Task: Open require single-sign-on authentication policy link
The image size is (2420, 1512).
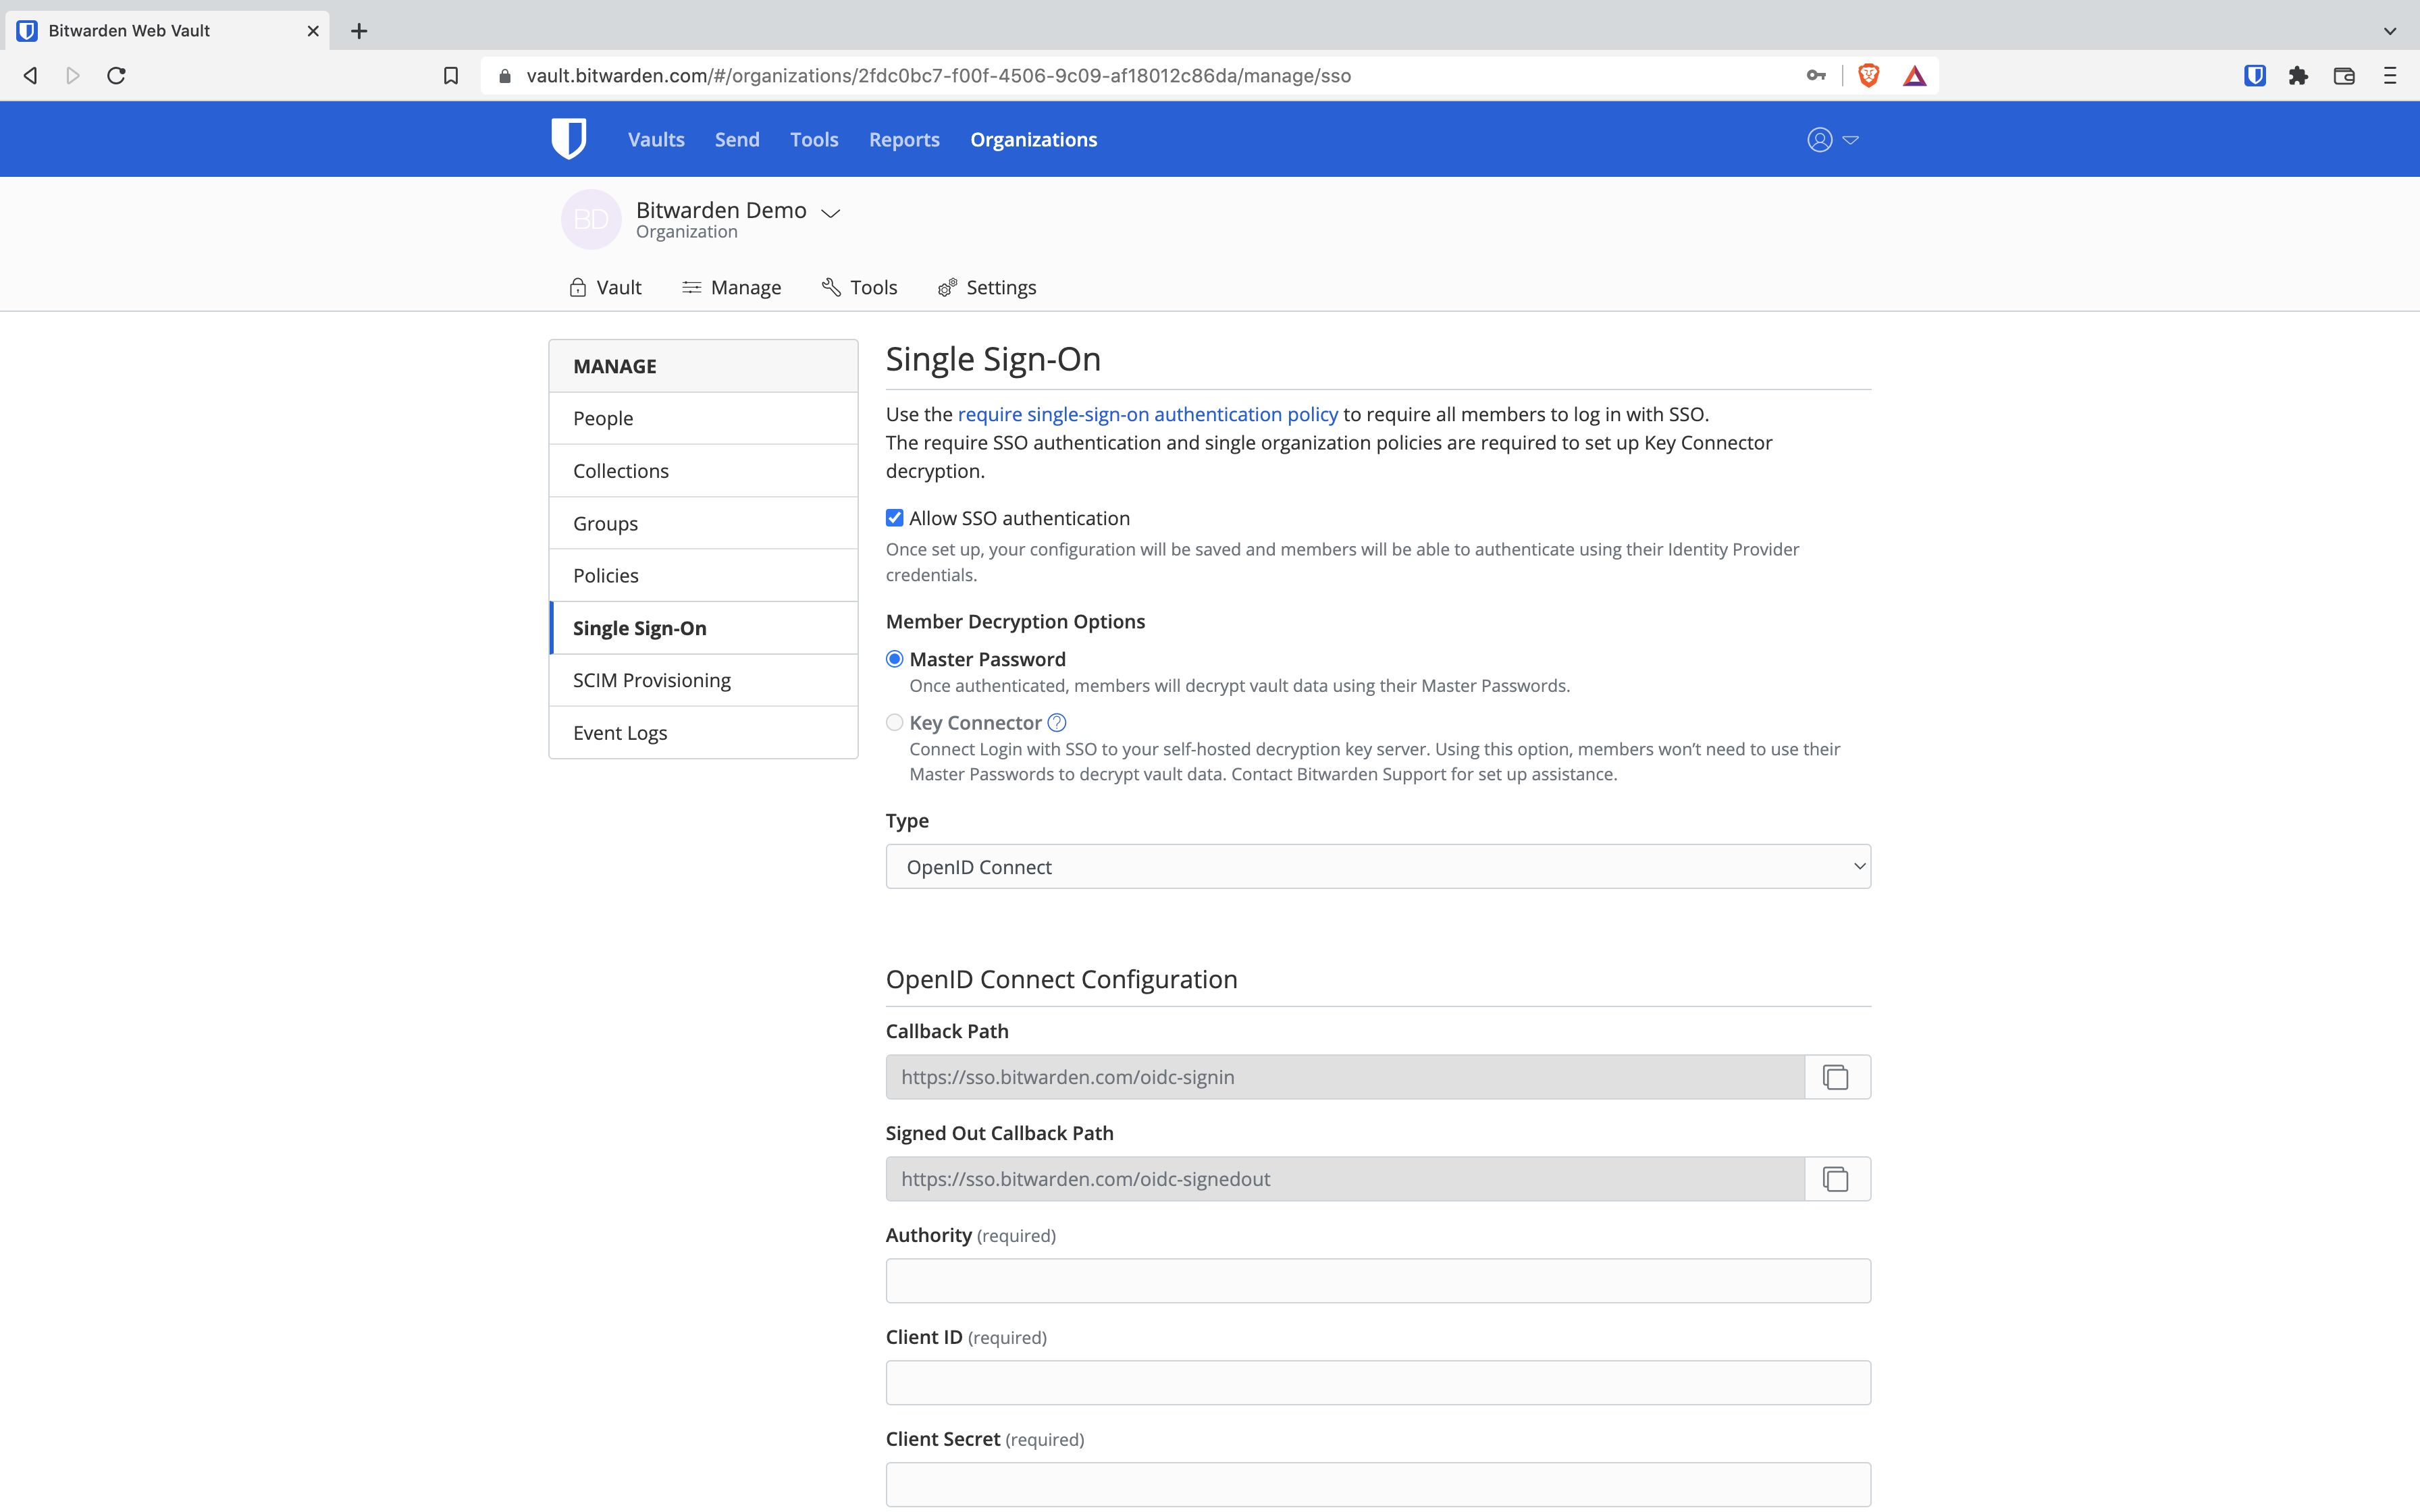Action: pyautogui.click(x=1147, y=414)
